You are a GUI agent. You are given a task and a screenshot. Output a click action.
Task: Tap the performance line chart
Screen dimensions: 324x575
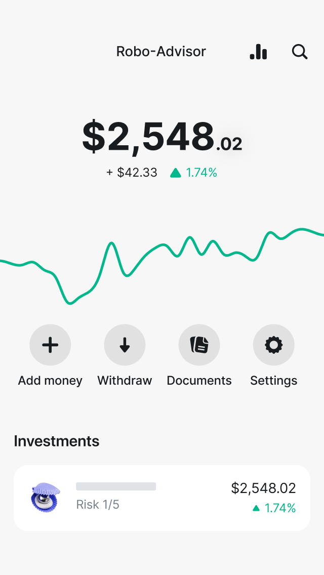tap(162, 263)
